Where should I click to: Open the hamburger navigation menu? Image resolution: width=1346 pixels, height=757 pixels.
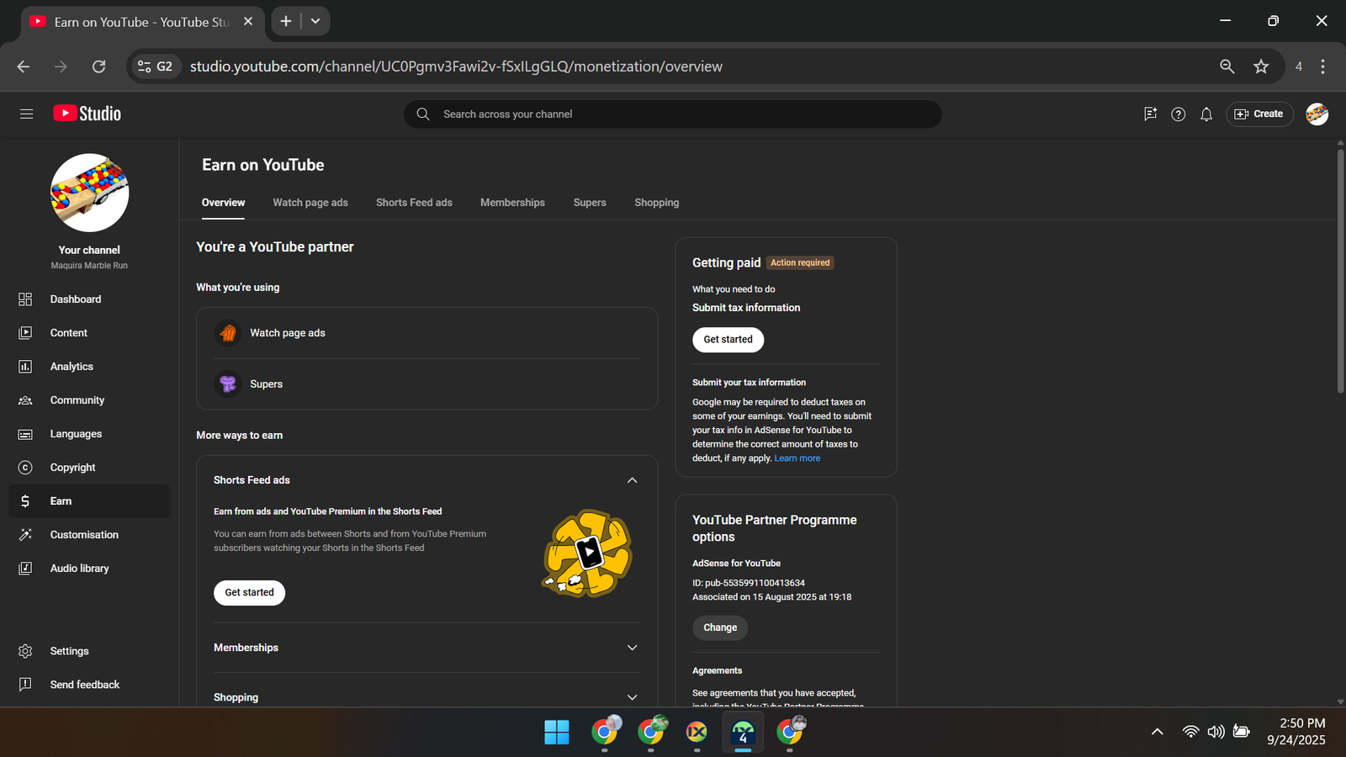tap(26, 114)
